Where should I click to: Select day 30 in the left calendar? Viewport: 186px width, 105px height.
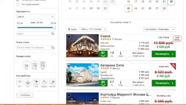(98, 8)
